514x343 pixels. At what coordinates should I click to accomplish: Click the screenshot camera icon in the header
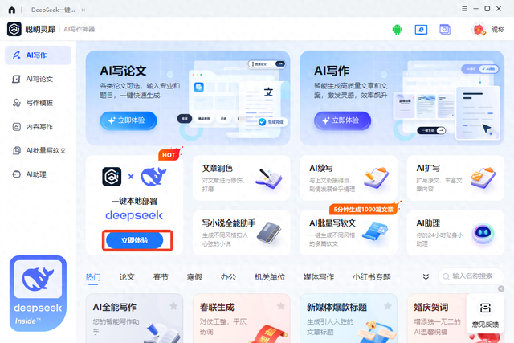tap(445, 30)
